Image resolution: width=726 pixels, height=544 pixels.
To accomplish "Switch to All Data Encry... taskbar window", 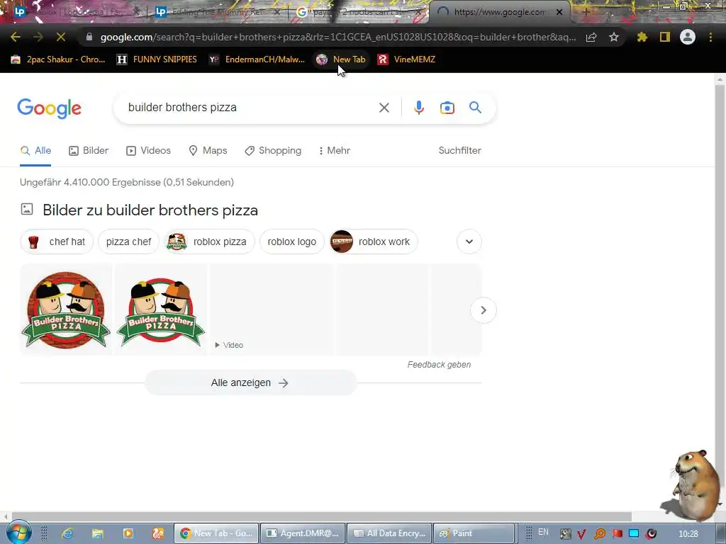I will [x=389, y=533].
